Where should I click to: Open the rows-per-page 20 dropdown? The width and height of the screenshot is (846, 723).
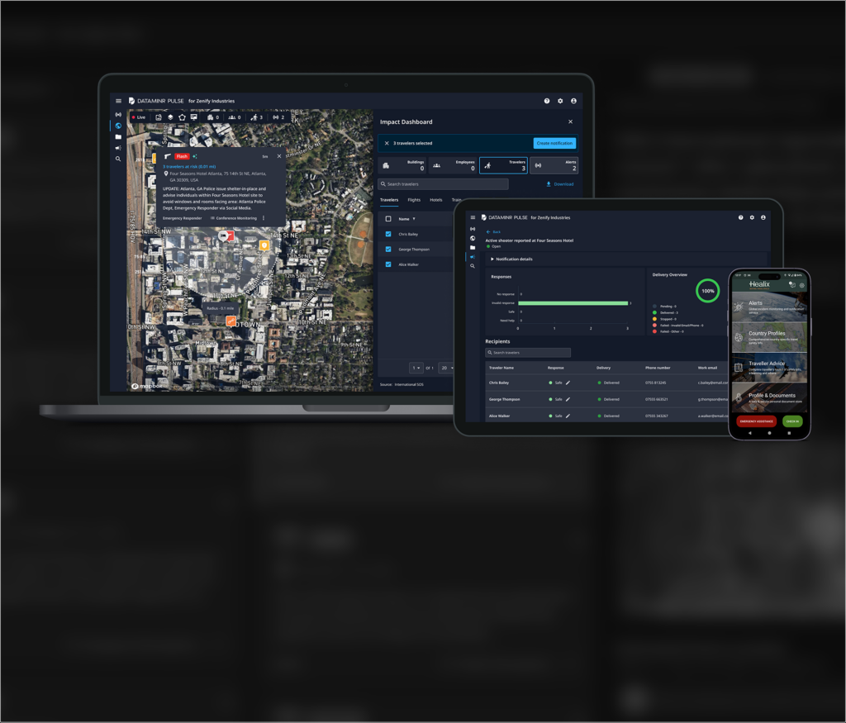(445, 368)
